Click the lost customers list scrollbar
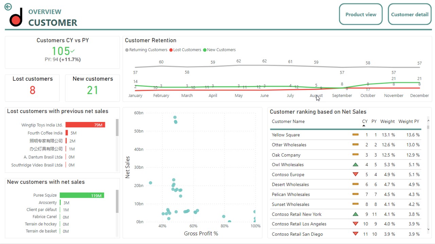Screen dimensions: 435x244 [117, 128]
